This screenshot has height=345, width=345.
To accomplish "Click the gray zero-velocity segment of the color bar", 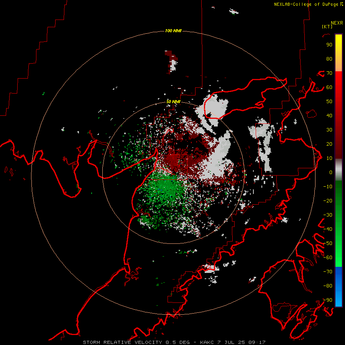I will pos(338,169).
